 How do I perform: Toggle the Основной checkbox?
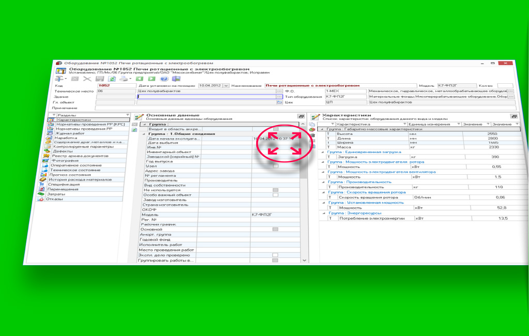(275, 230)
